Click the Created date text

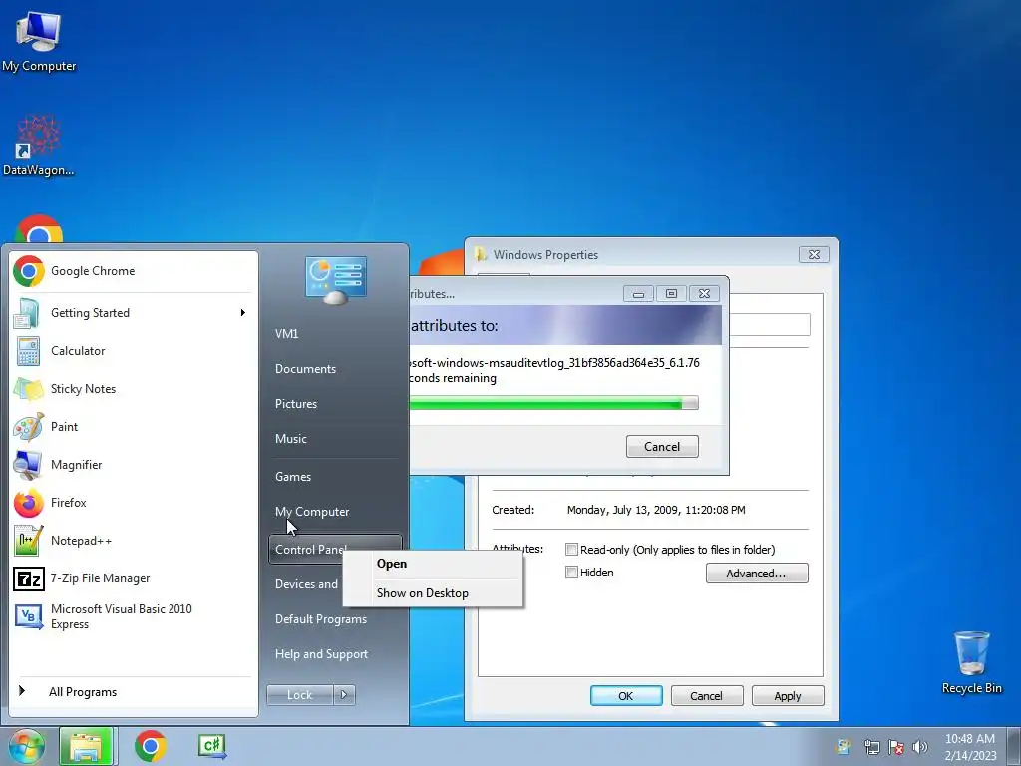pyautogui.click(x=656, y=510)
